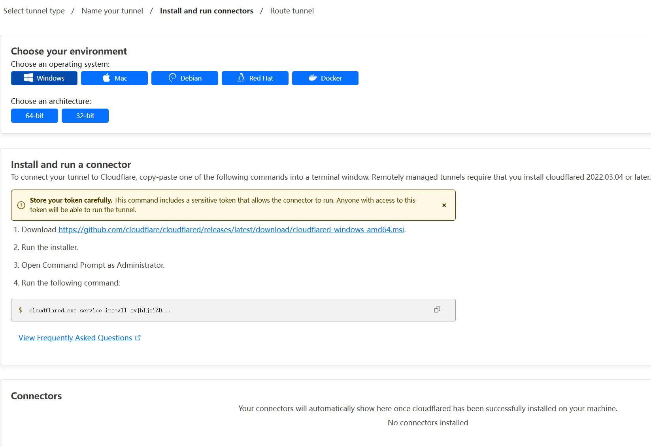Choose the 64-bit architecture
651x447 pixels.
pos(34,116)
